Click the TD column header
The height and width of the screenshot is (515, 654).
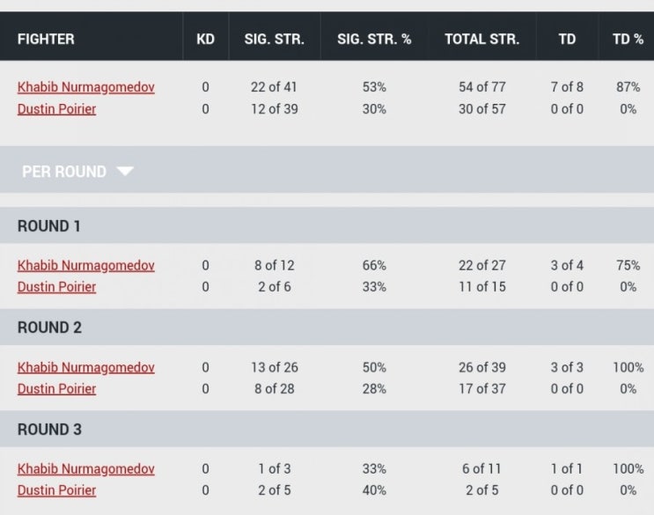tap(567, 40)
